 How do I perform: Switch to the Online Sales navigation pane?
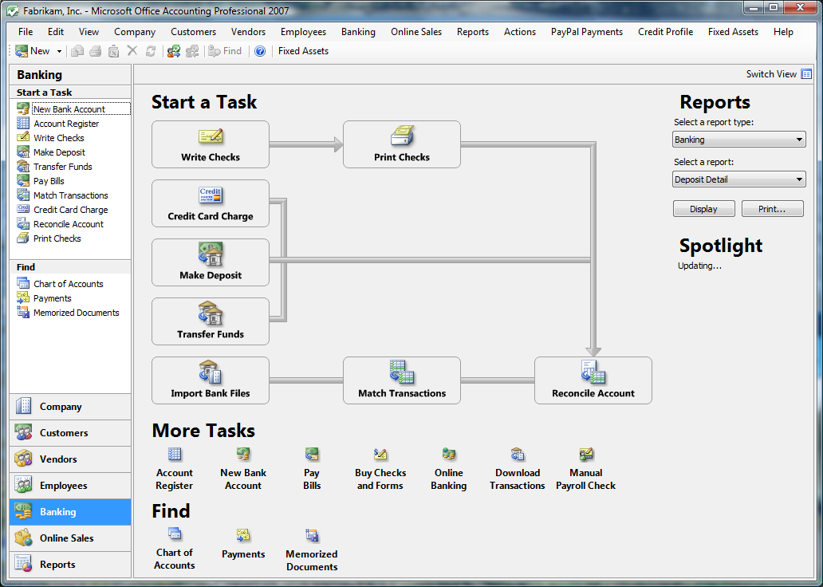70,538
